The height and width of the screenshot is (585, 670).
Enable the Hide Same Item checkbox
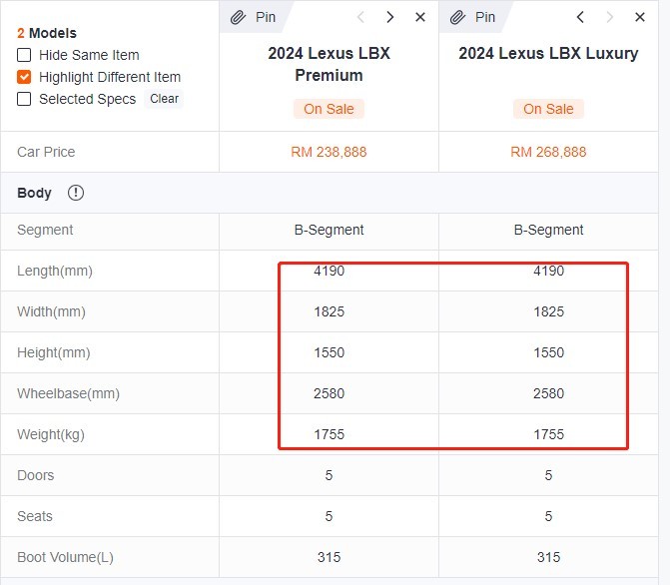[x=24, y=55]
